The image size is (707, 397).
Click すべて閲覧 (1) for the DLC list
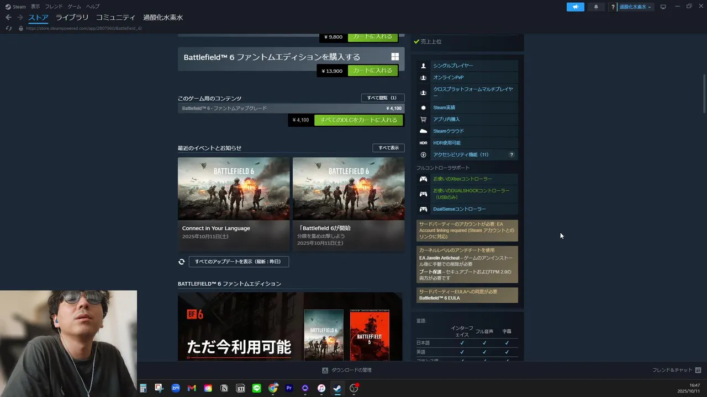(382, 98)
